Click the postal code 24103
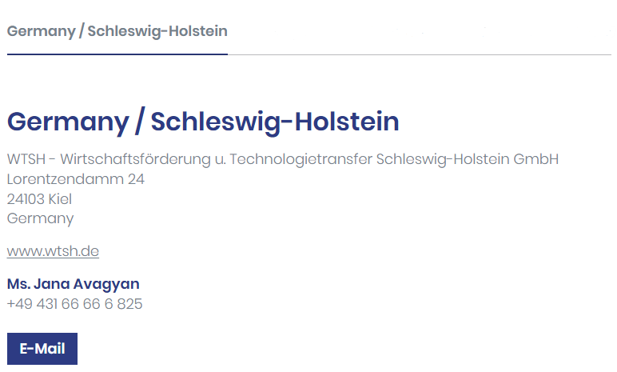The image size is (617, 372). [26, 198]
